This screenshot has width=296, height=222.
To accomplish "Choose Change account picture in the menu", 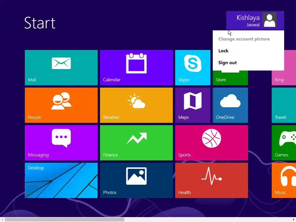I will (244, 39).
